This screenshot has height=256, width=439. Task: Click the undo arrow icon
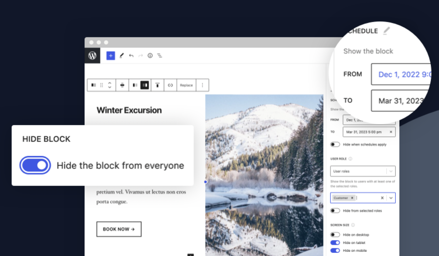click(131, 55)
